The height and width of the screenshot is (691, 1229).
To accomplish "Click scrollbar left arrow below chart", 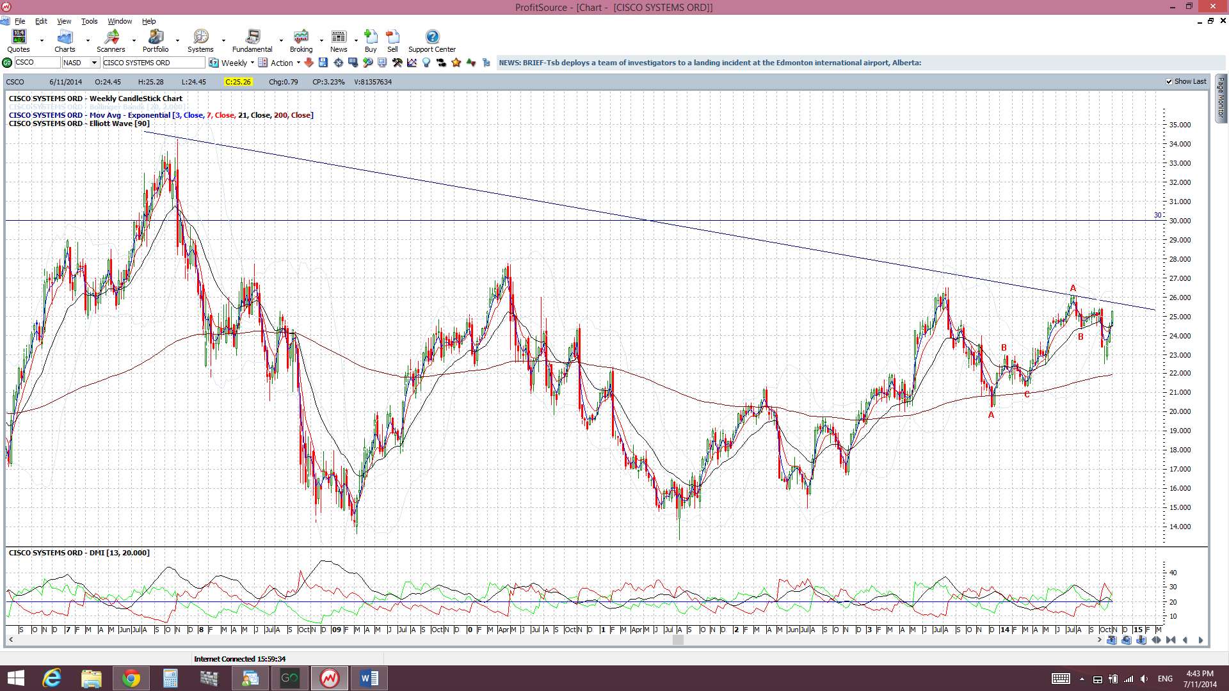I will [x=11, y=640].
